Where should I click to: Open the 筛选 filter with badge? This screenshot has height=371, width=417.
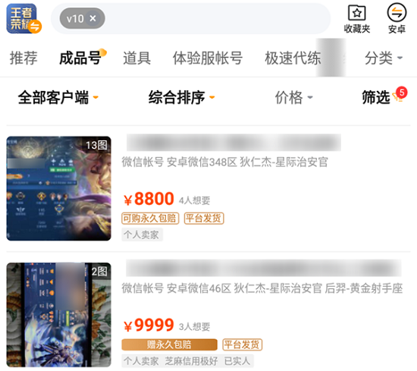point(384,96)
